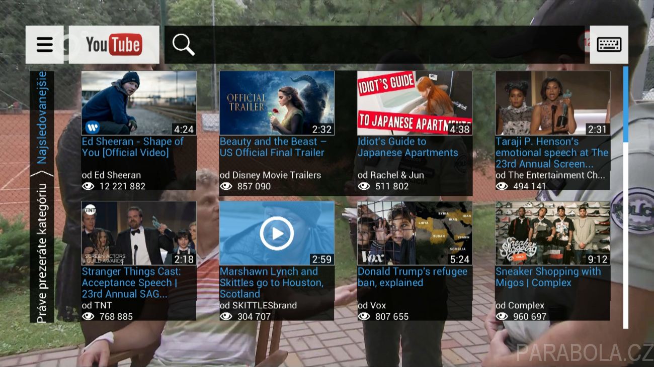The image size is (654, 367).
Task: Click channel text 'od TNT'
Action: [97, 305]
